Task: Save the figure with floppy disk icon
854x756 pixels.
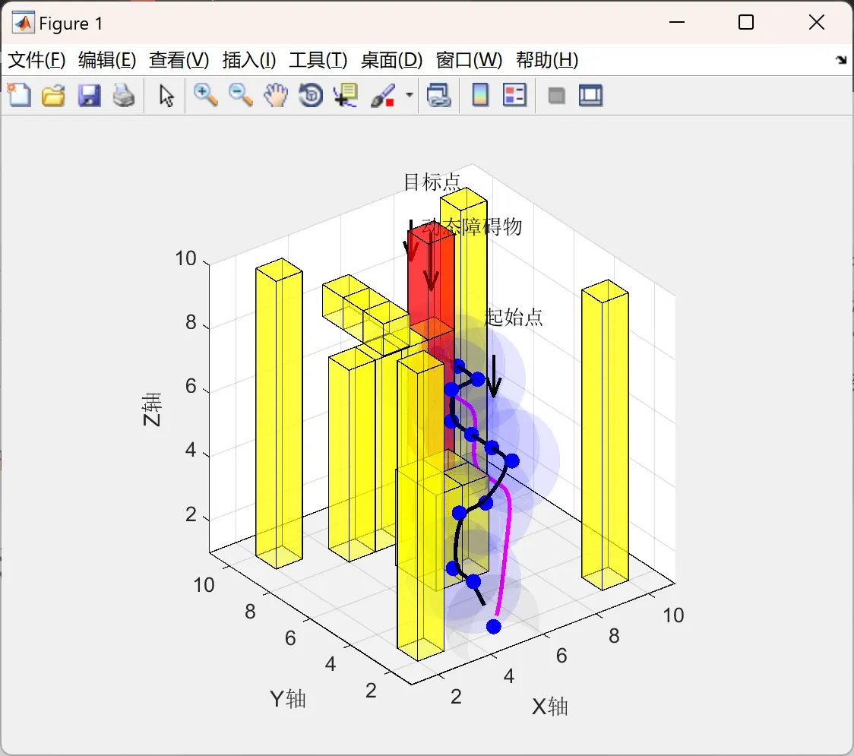Action: coord(89,95)
